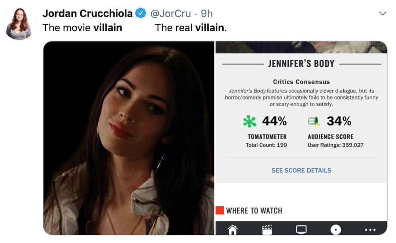Image resolution: width=396 pixels, height=243 pixels.
Task: Click the Jordan Crucchiola display name
Action: pos(88,13)
